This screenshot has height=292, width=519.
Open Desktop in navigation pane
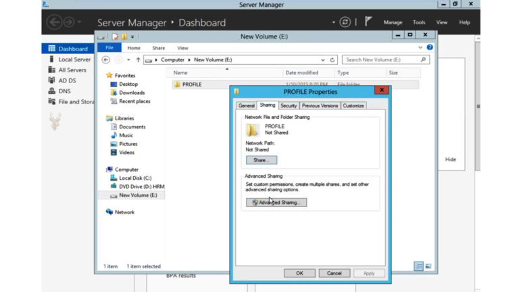tap(128, 84)
